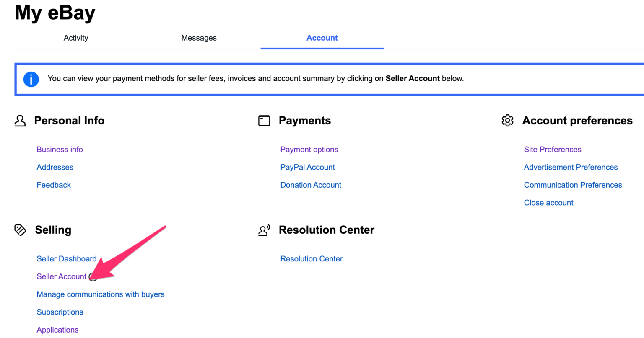Open the Subscriptions page
The image size is (644, 338).
[60, 312]
